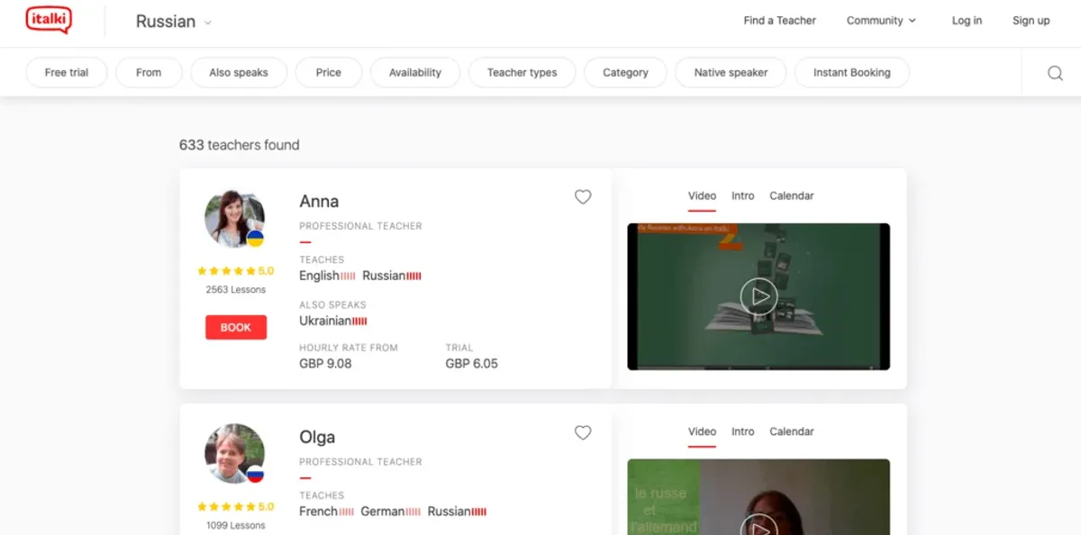Click Olga's profile photo
The image size is (1081, 535).
(234, 454)
